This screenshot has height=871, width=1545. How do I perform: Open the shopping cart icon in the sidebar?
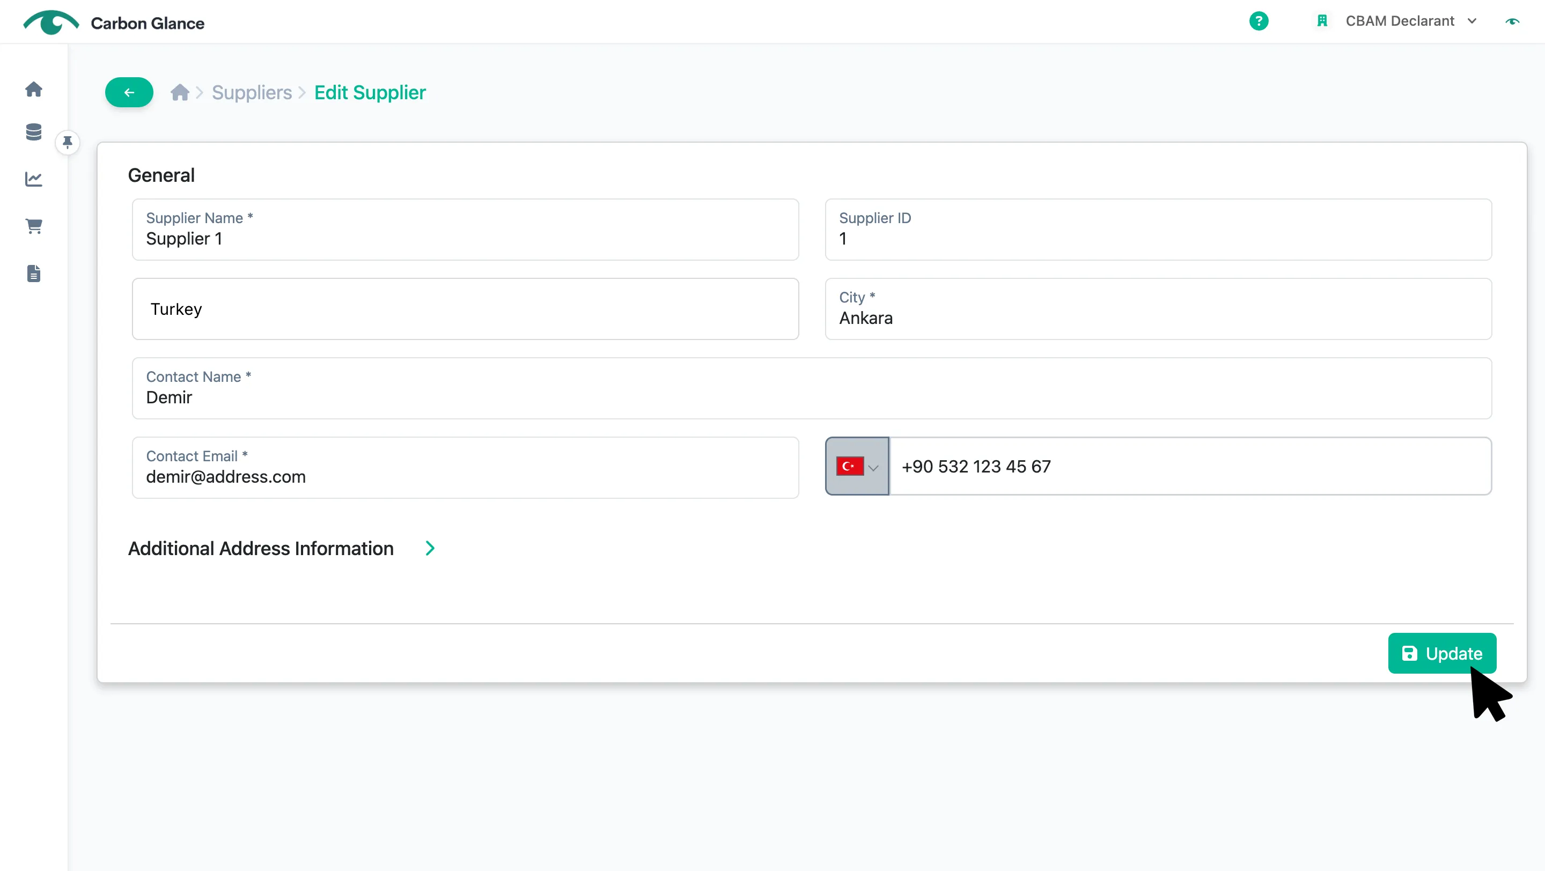click(34, 226)
